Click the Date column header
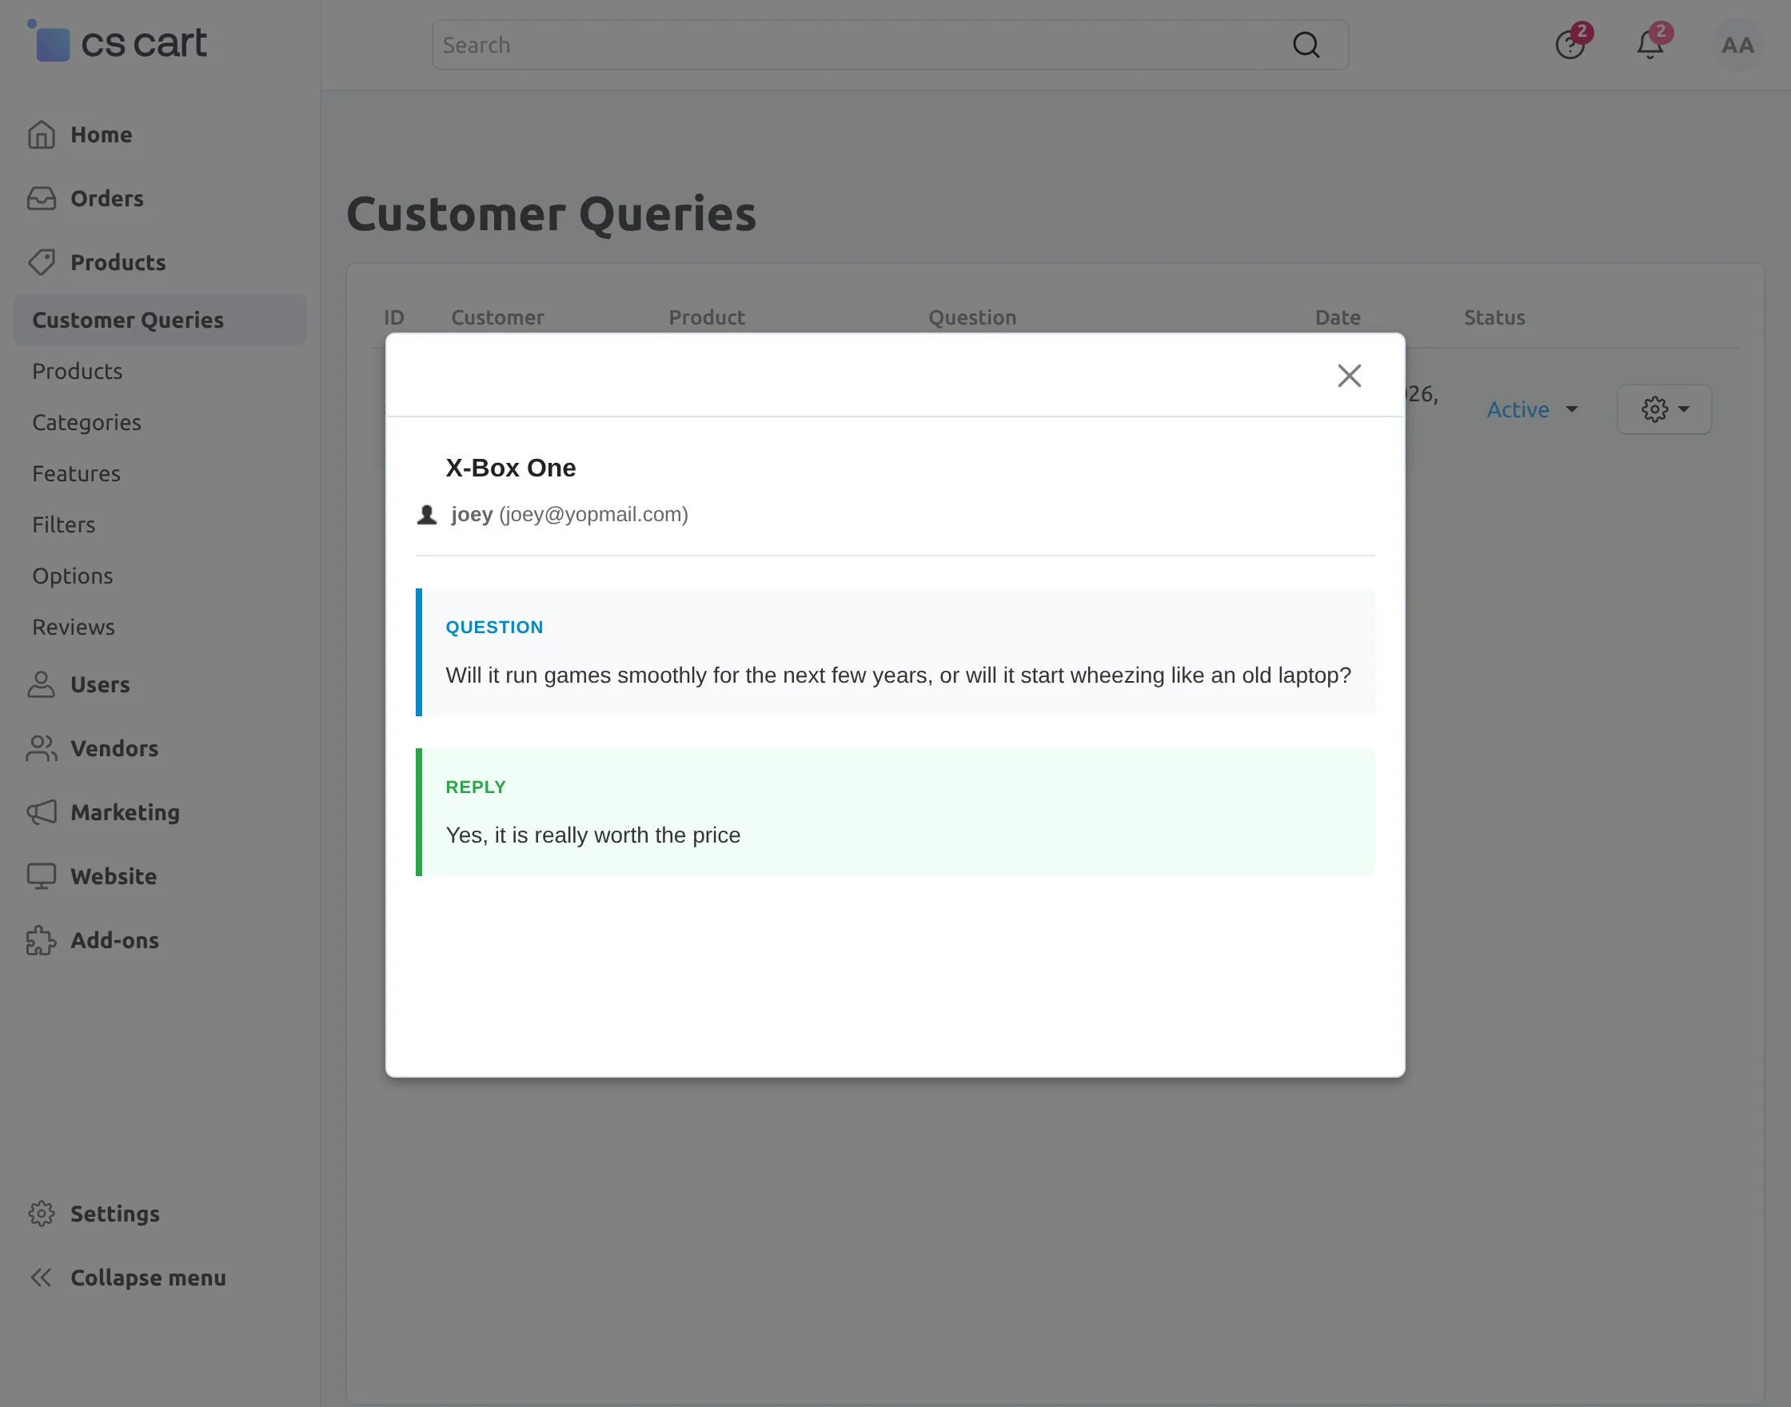The width and height of the screenshot is (1791, 1407). (1338, 317)
